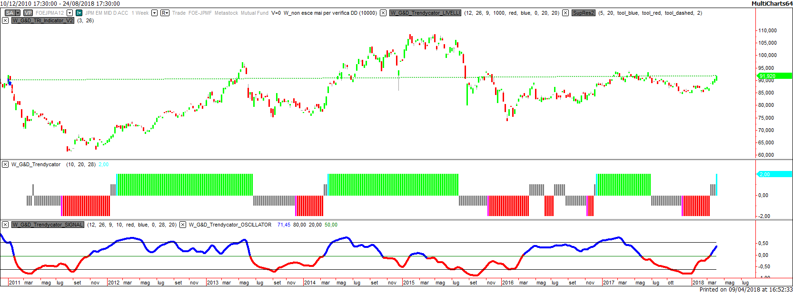Select the SupRes2 indicator label
This screenshot has width=793, height=293.
point(583,13)
